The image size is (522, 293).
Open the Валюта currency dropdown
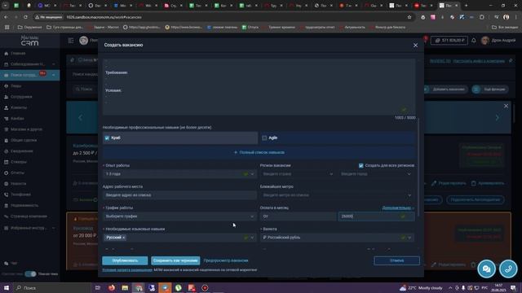(x=337, y=238)
